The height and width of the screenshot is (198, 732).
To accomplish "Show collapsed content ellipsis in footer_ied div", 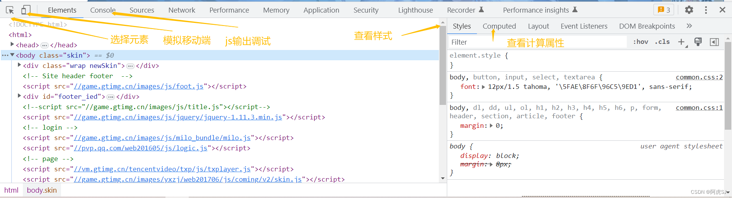I will 111,97.
